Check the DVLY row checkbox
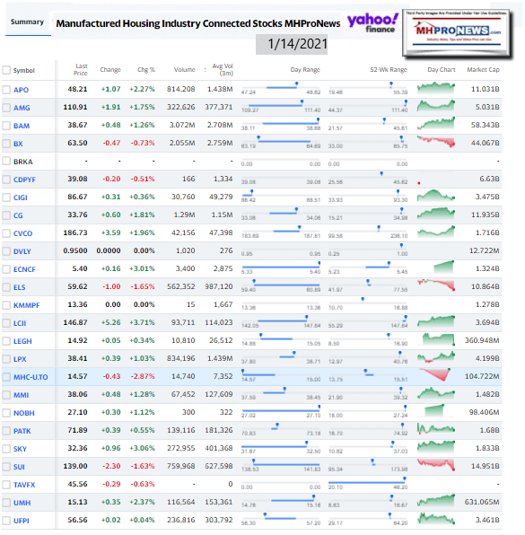 point(6,251)
